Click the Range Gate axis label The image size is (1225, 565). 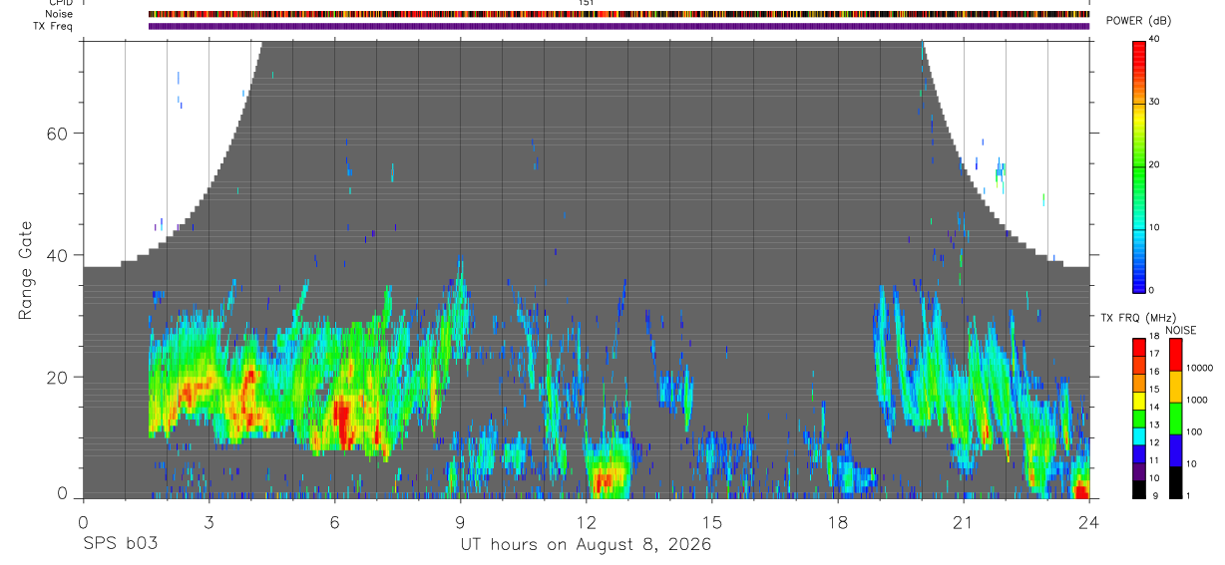tap(25, 270)
